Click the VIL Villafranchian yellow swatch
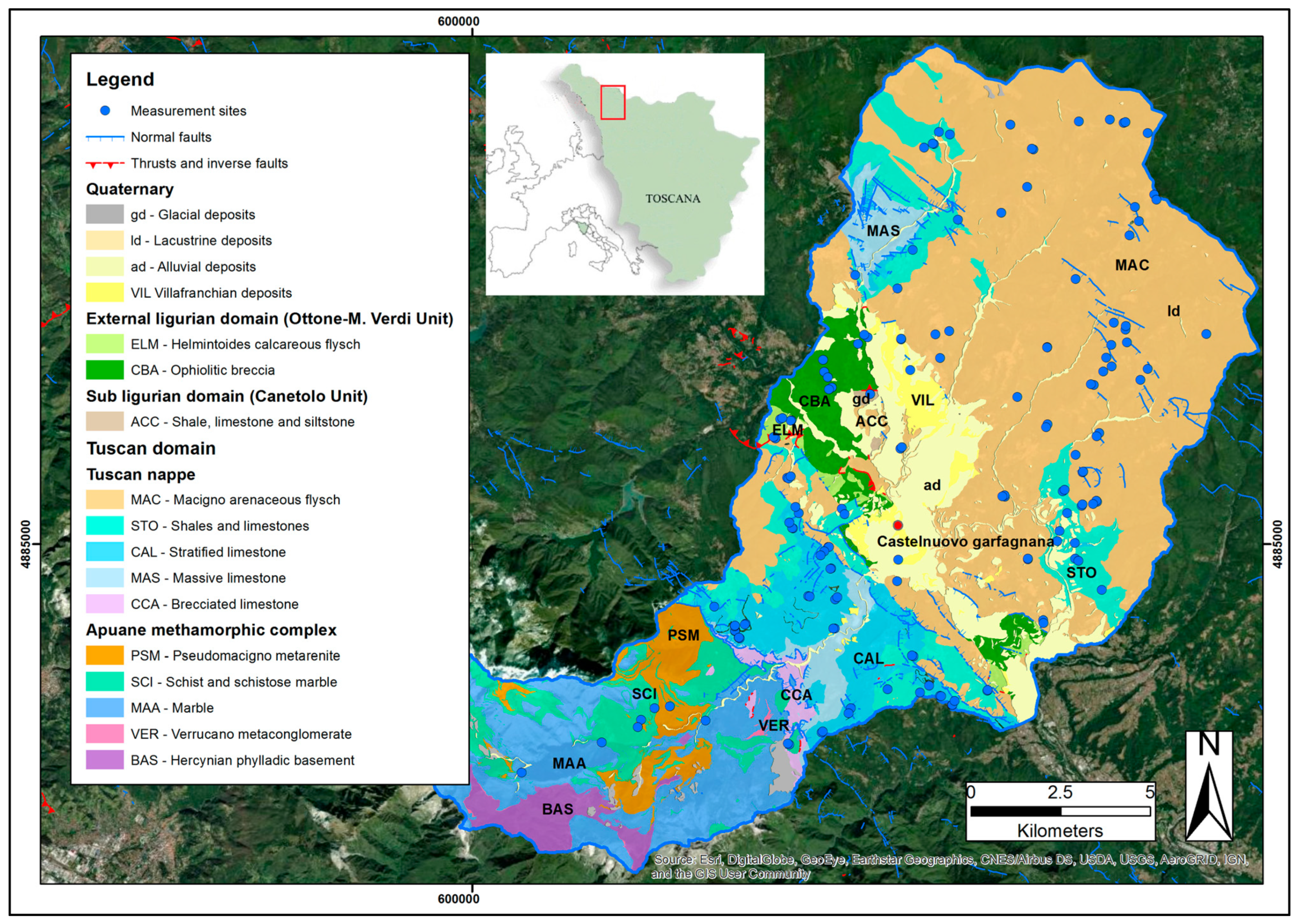The width and height of the screenshot is (1299, 923). [104, 293]
